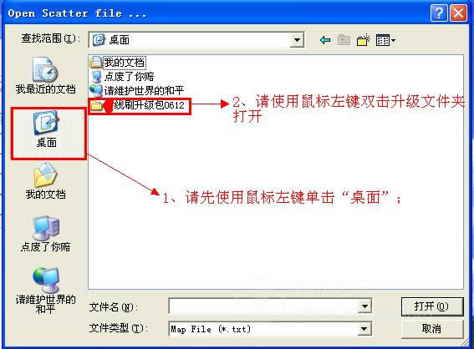The width and height of the screenshot is (474, 349).
Task: Expand the 文件类型 Map File dropdown
Action: 364,329
